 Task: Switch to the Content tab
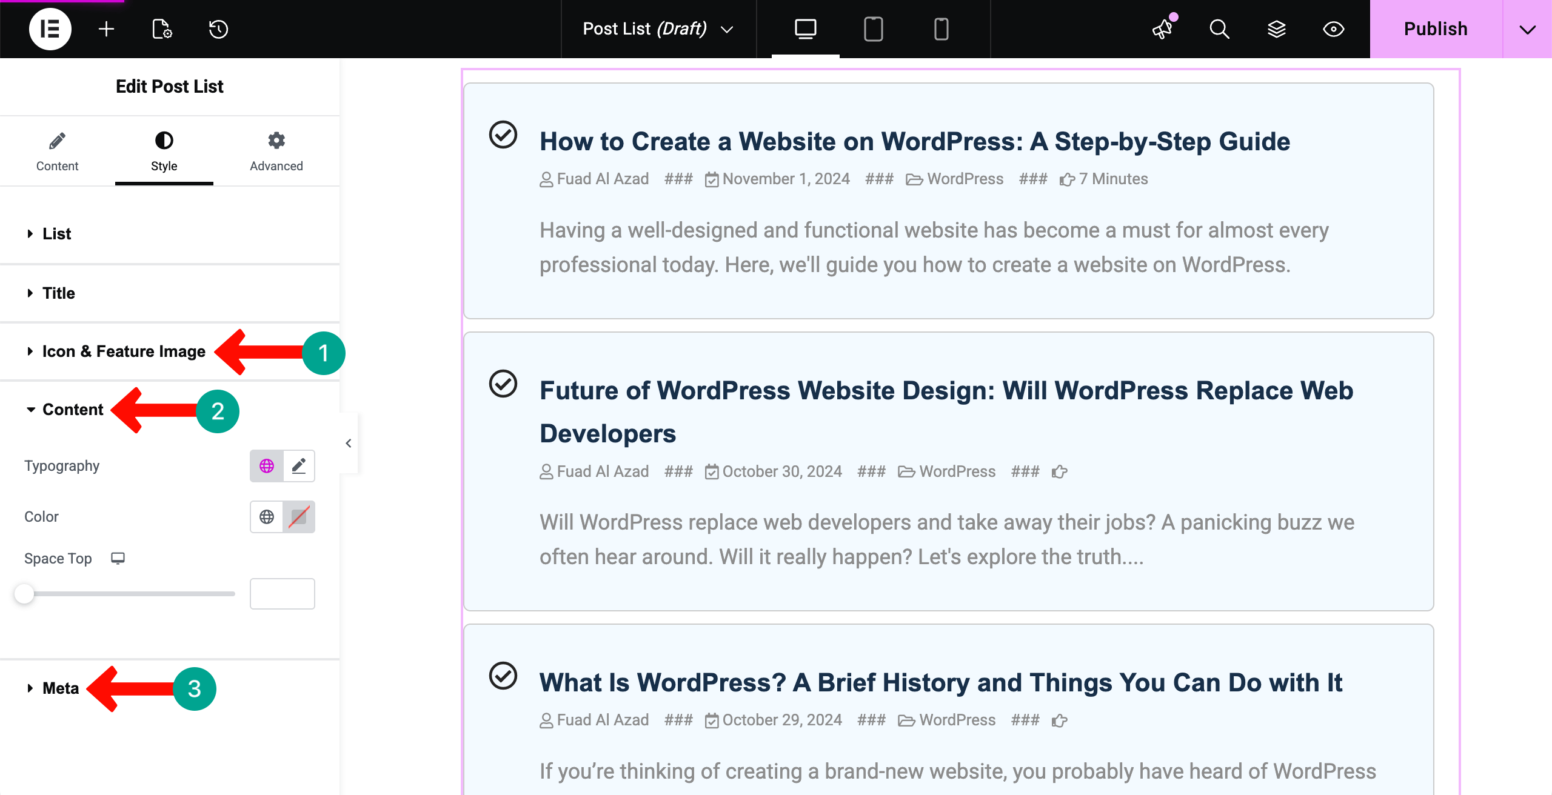(57, 151)
